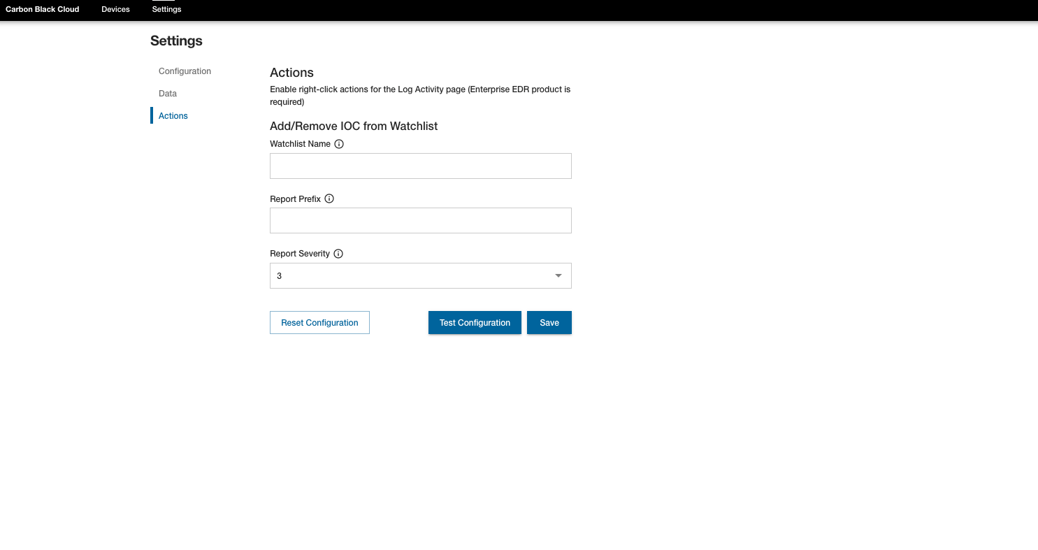Save the Actions configuration
The image size is (1038, 550).
[549, 322]
